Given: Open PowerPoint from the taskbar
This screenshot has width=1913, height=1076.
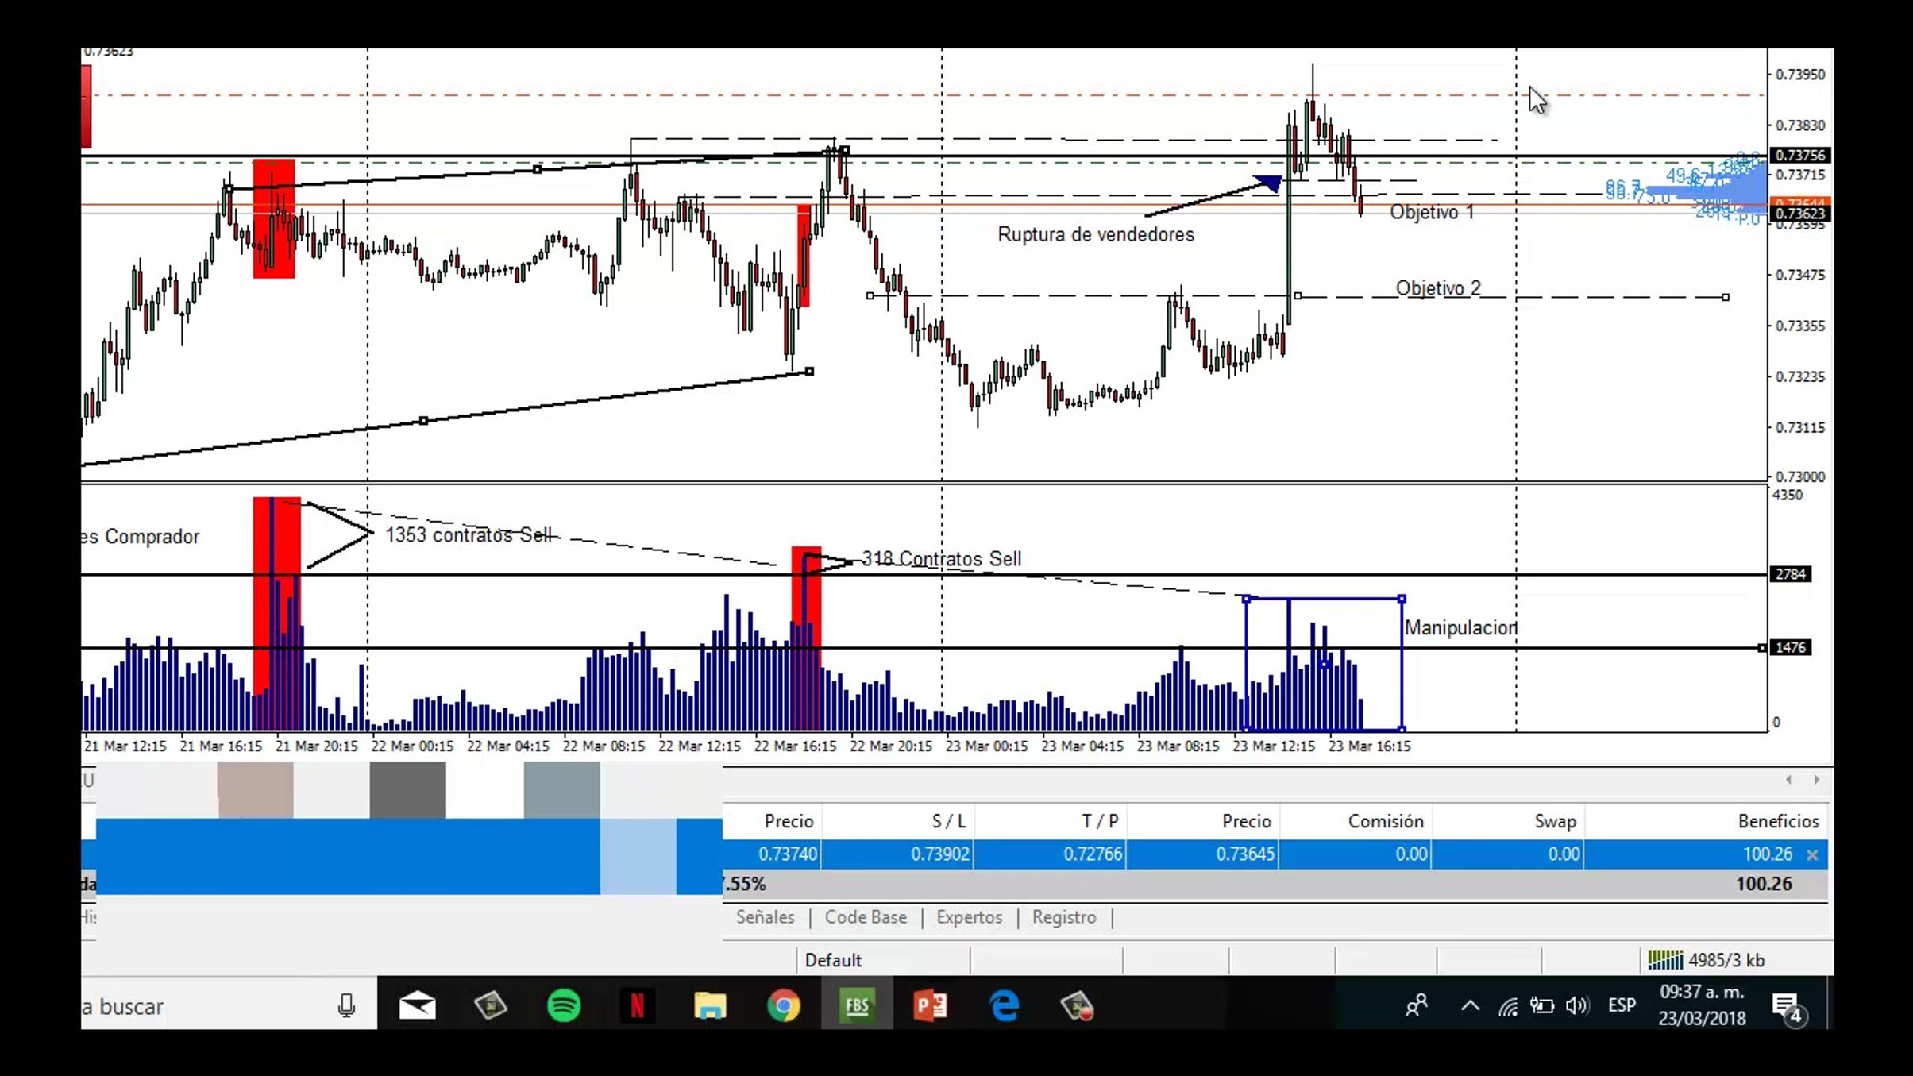Looking at the screenshot, I should tap(930, 1006).
